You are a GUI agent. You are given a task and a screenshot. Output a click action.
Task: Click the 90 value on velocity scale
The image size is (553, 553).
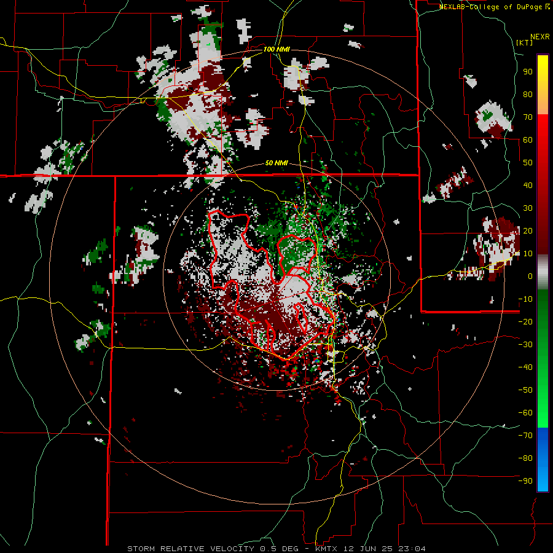(x=528, y=72)
